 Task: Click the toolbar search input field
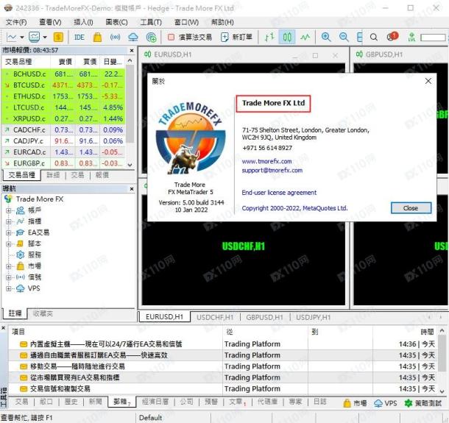coord(433,38)
